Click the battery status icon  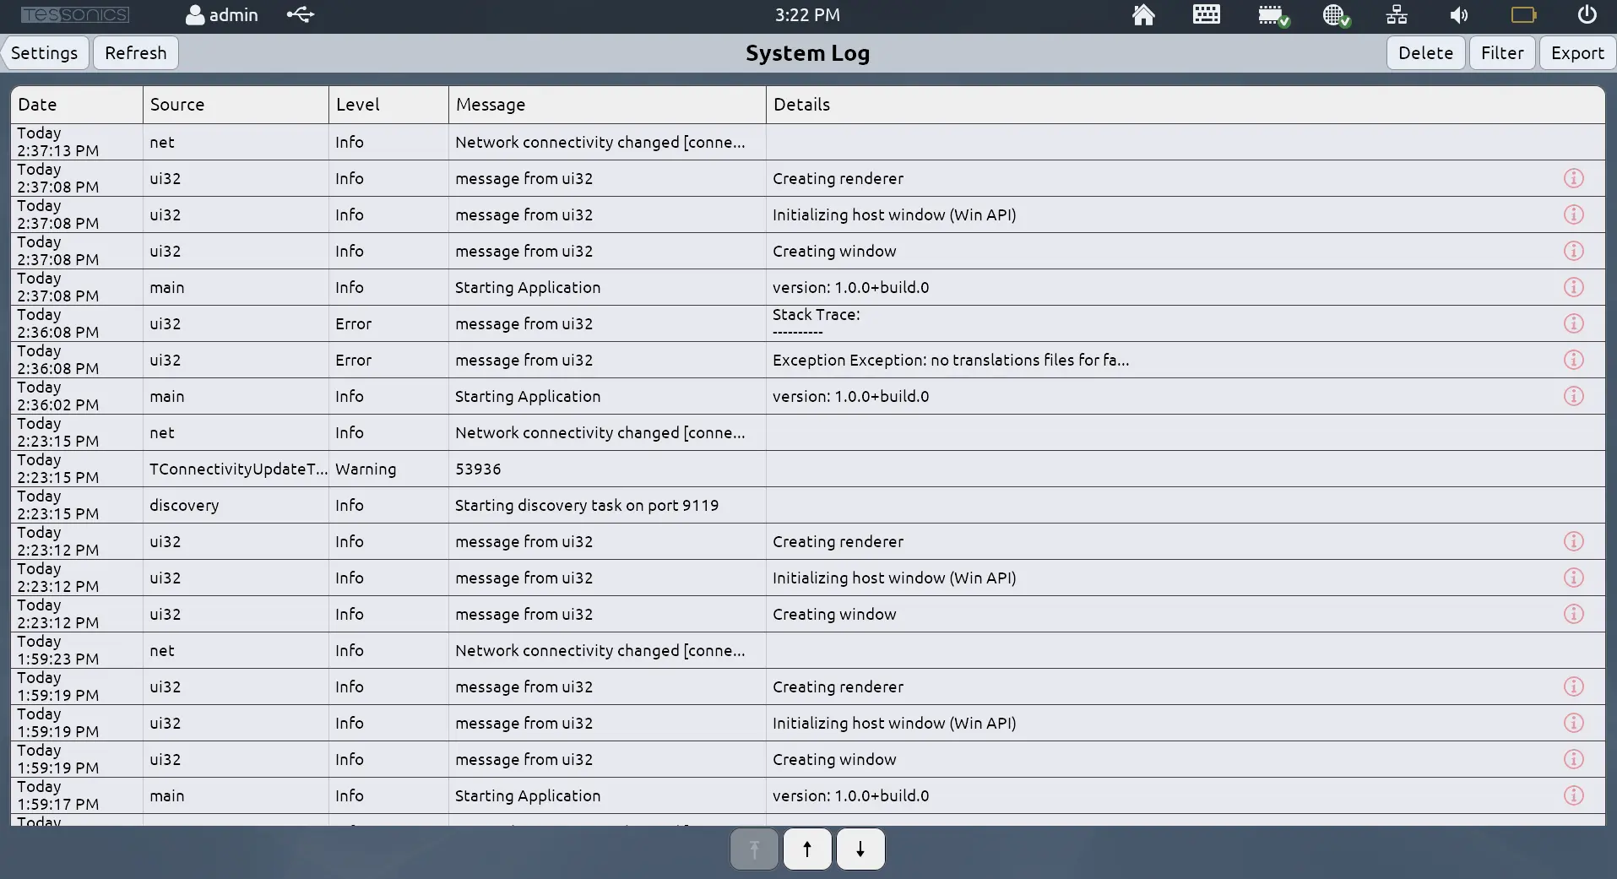pyautogui.click(x=1524, y=14)
